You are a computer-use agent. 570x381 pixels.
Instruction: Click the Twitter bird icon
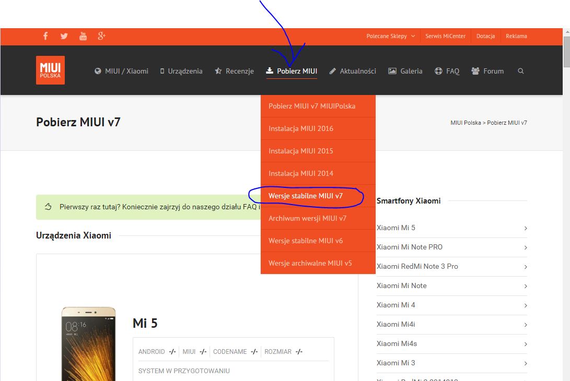64,36
